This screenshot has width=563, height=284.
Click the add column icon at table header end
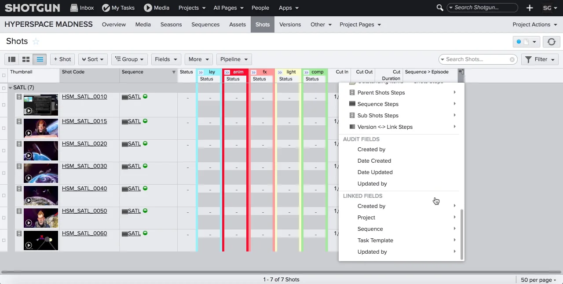point(461,72)
